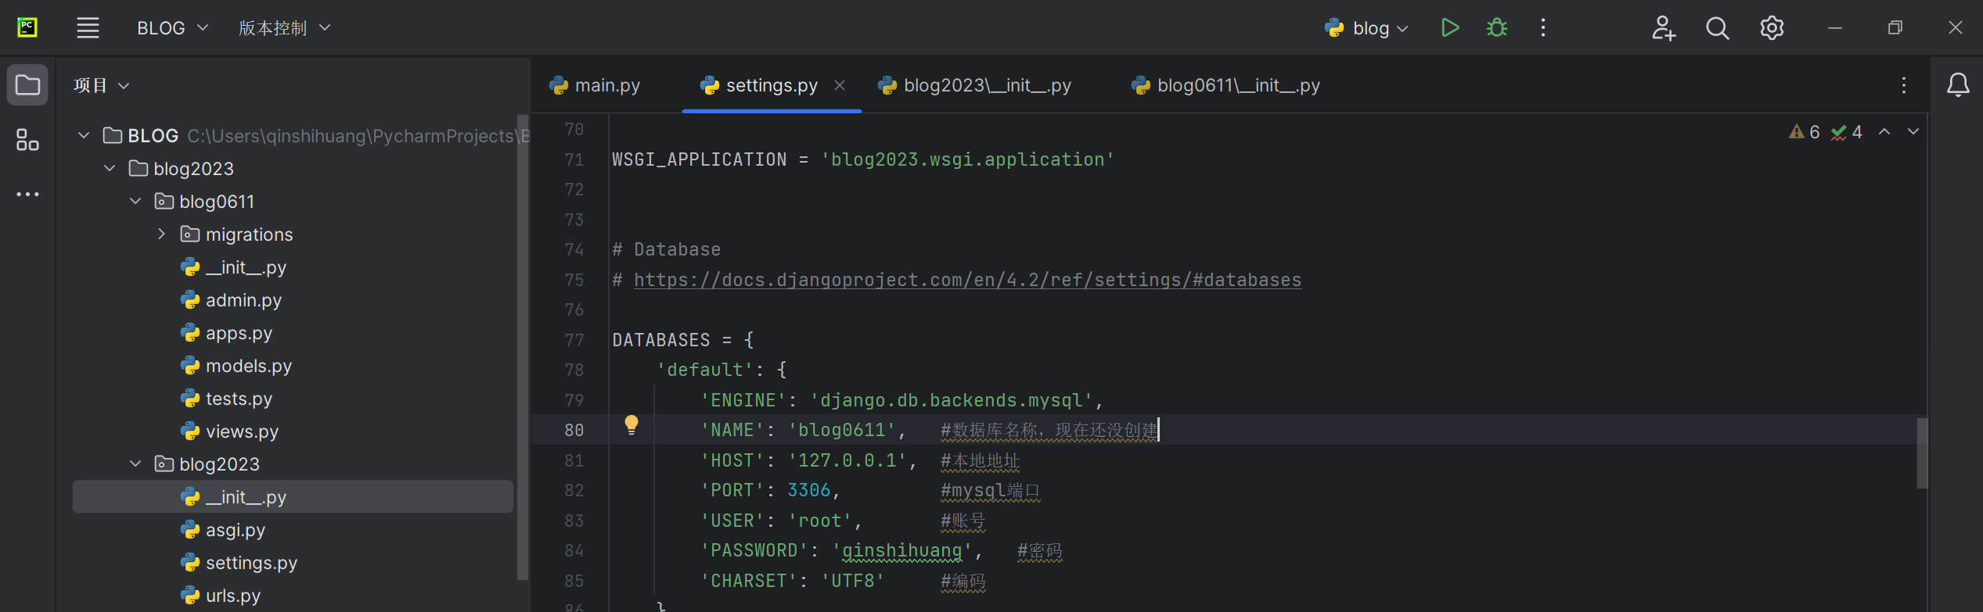Expand the migrations folder
Screen dimensions: 1983x612
pos(161,234)
